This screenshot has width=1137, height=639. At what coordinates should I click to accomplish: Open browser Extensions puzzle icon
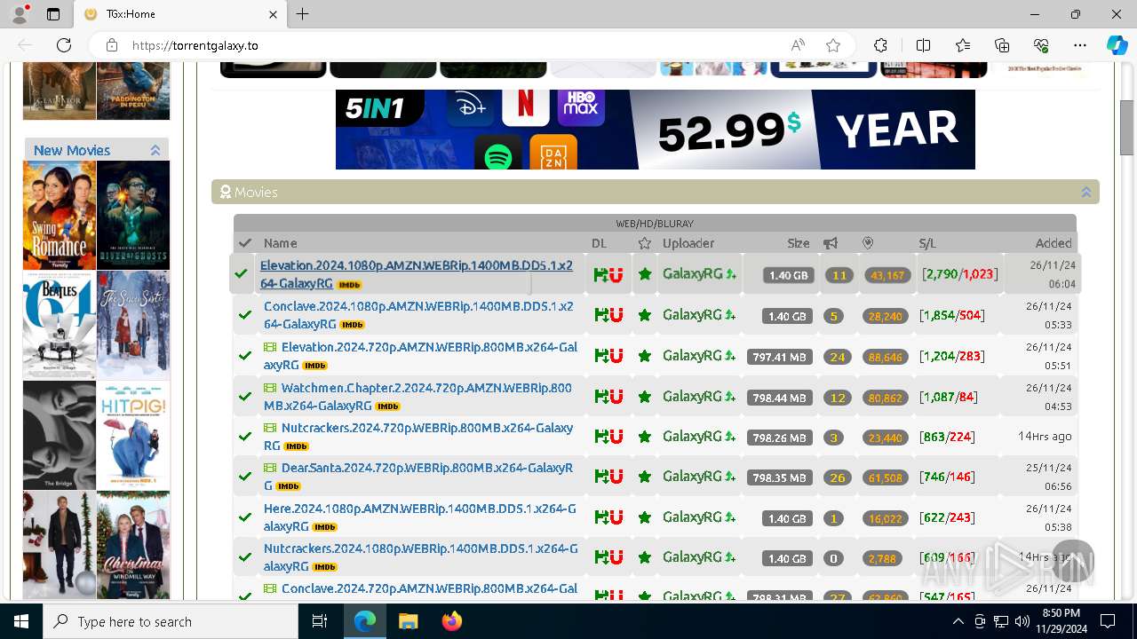(x=880, y=45)
